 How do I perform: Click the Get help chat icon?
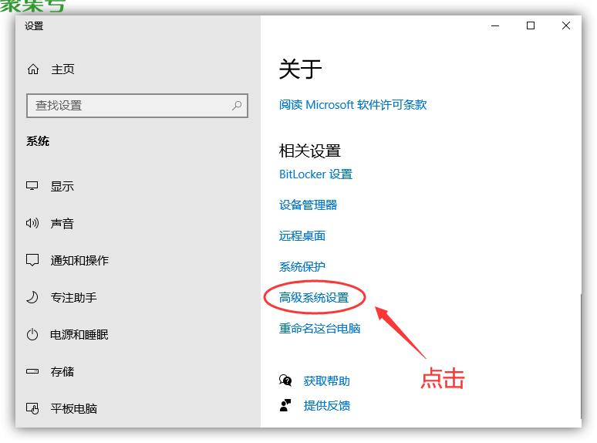286,380
